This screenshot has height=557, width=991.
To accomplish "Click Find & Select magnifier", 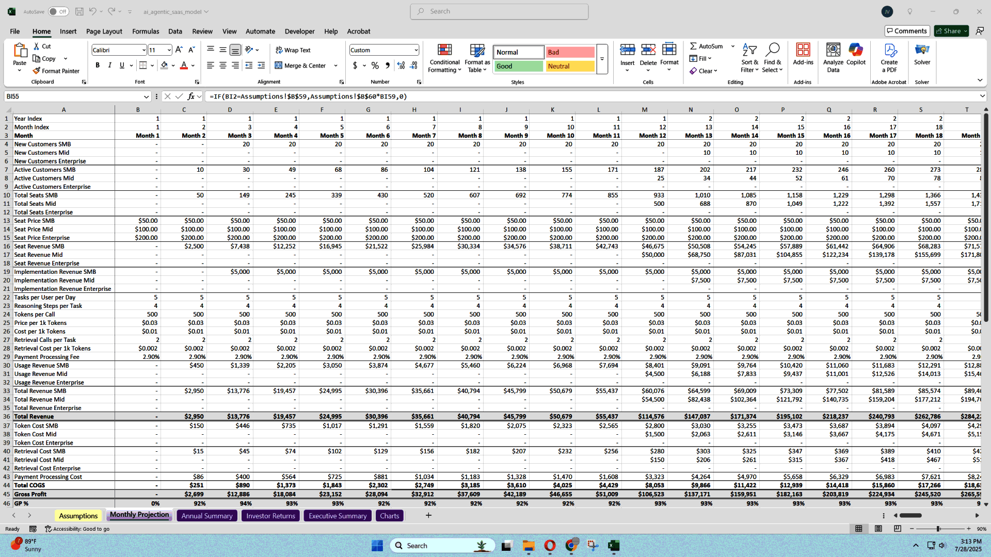I will pyautogui.click(x=772, y=50).
